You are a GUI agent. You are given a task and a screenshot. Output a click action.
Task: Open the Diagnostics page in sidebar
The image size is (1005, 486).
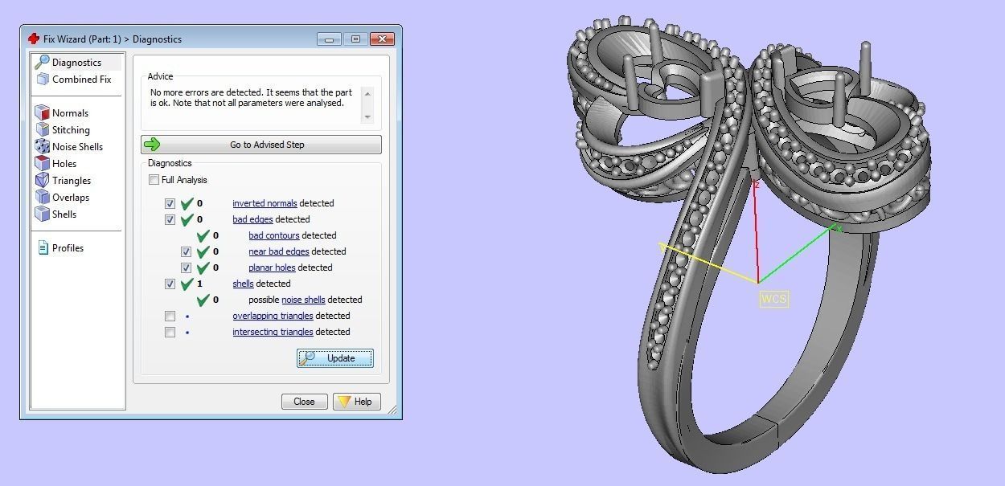[77, 62]
